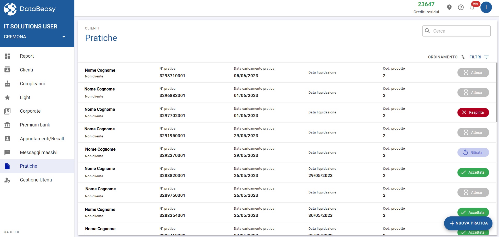Select Messaggi massivi in the sidebar
This screenshot has width=499, height=237.
39,153
